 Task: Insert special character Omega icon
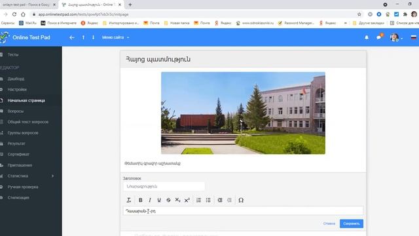(x=241, y=200)
